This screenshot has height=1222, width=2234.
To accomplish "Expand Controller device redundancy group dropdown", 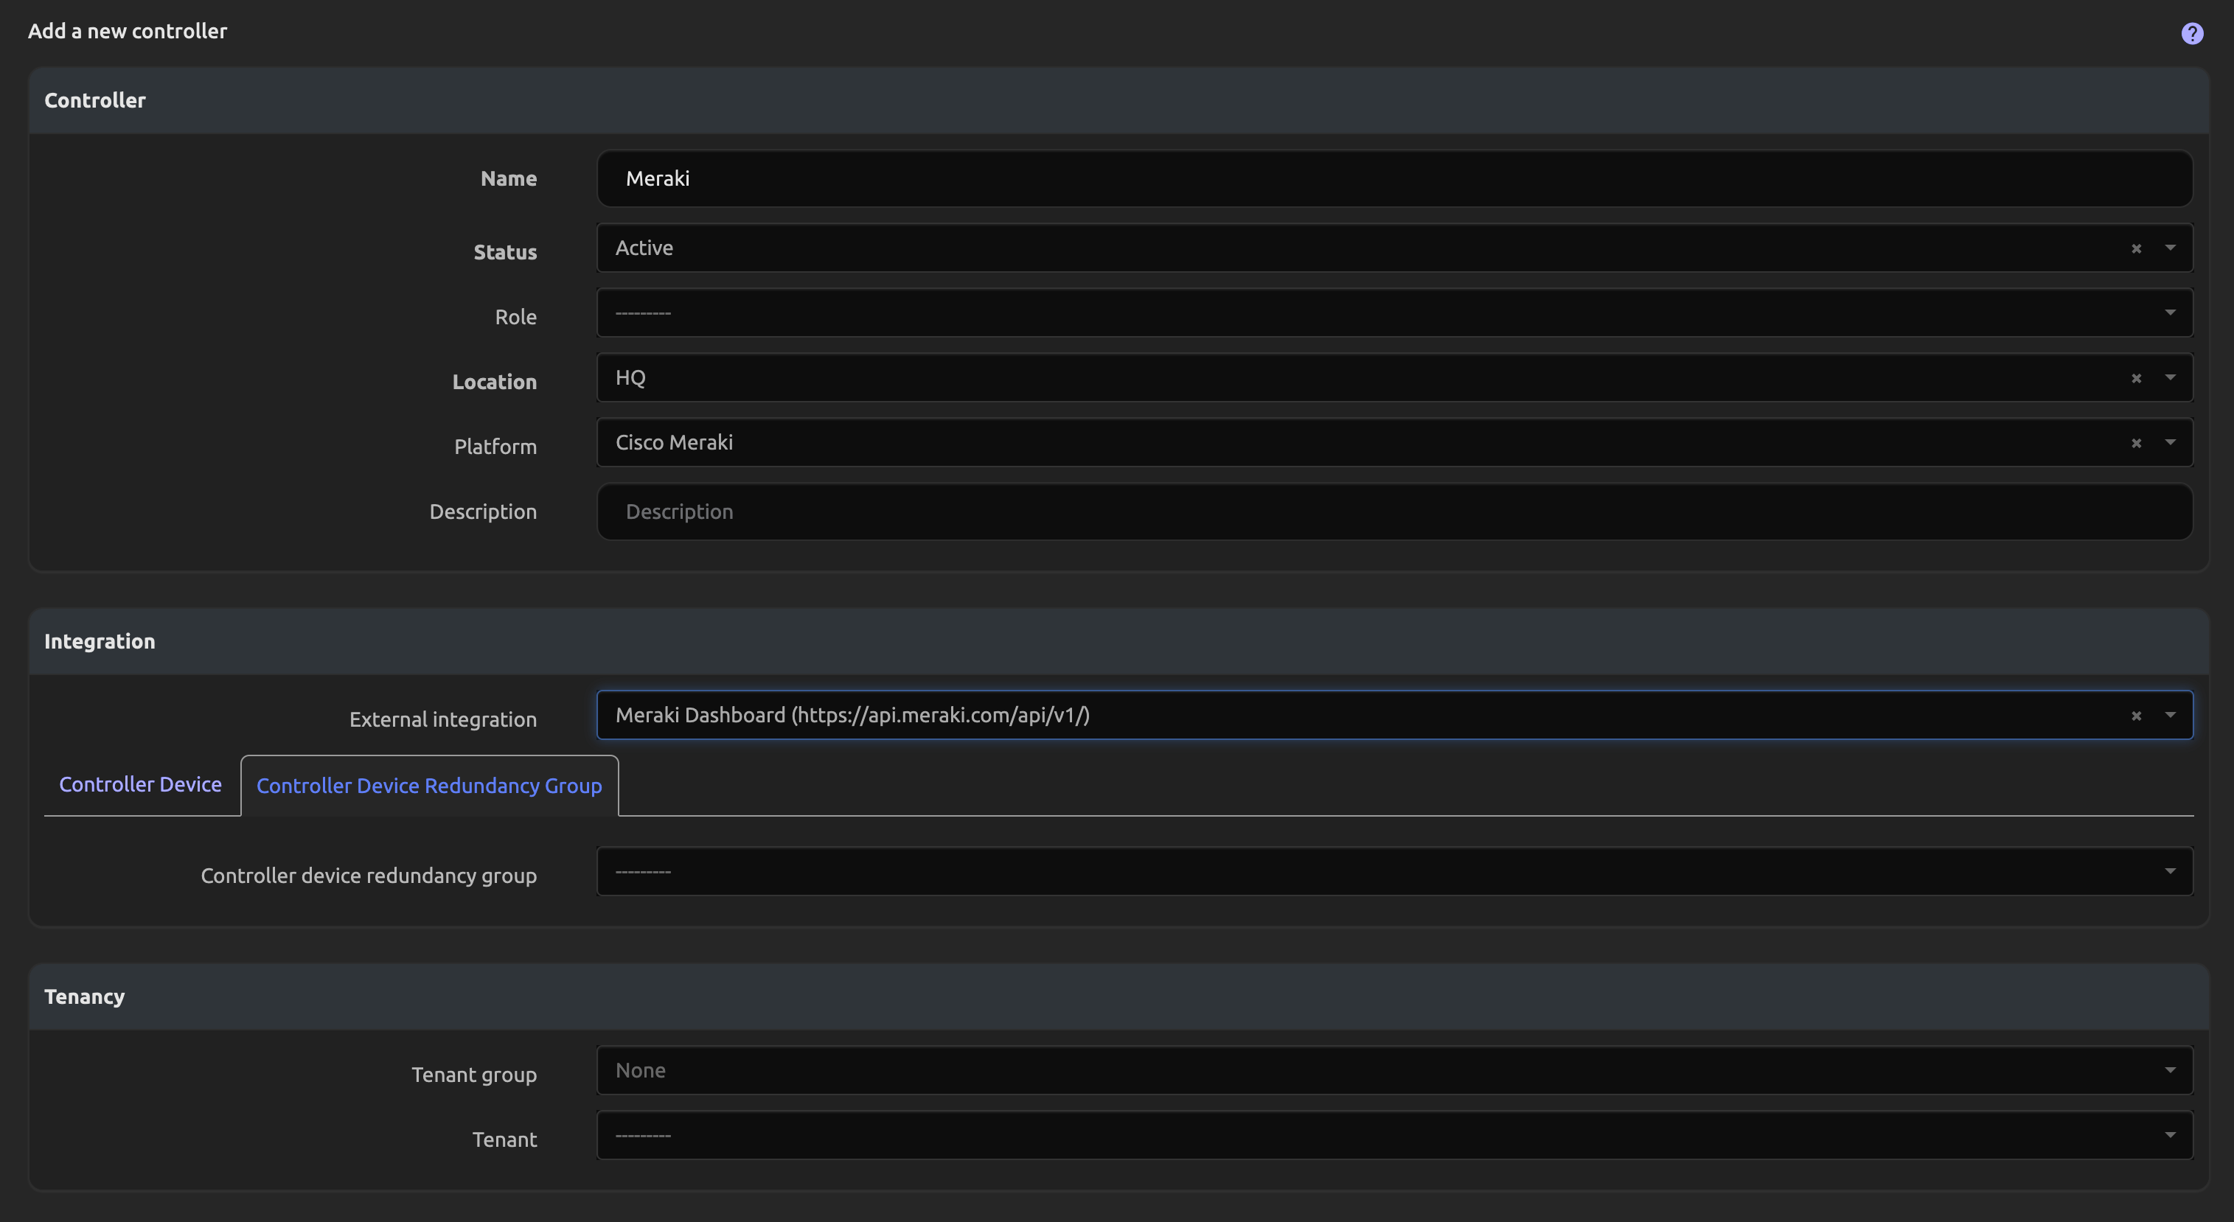I will [2170, 871].
